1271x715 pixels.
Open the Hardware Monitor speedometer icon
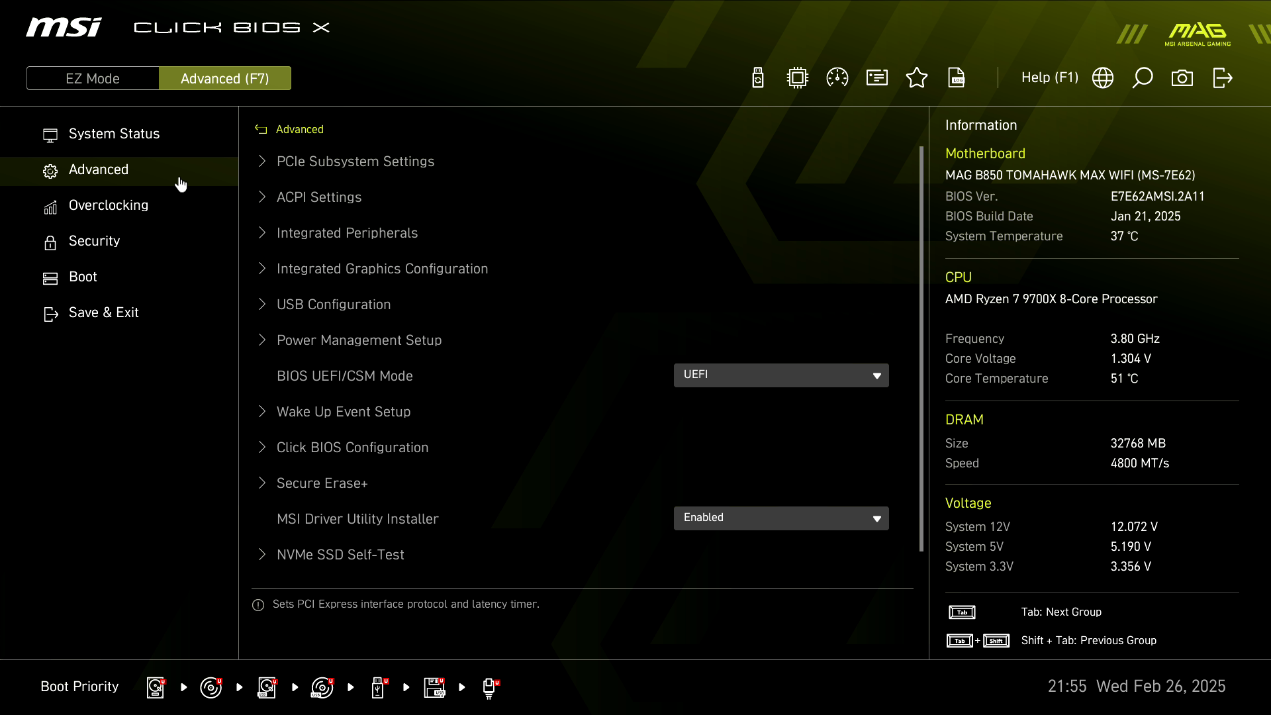(x=837, y=77)
